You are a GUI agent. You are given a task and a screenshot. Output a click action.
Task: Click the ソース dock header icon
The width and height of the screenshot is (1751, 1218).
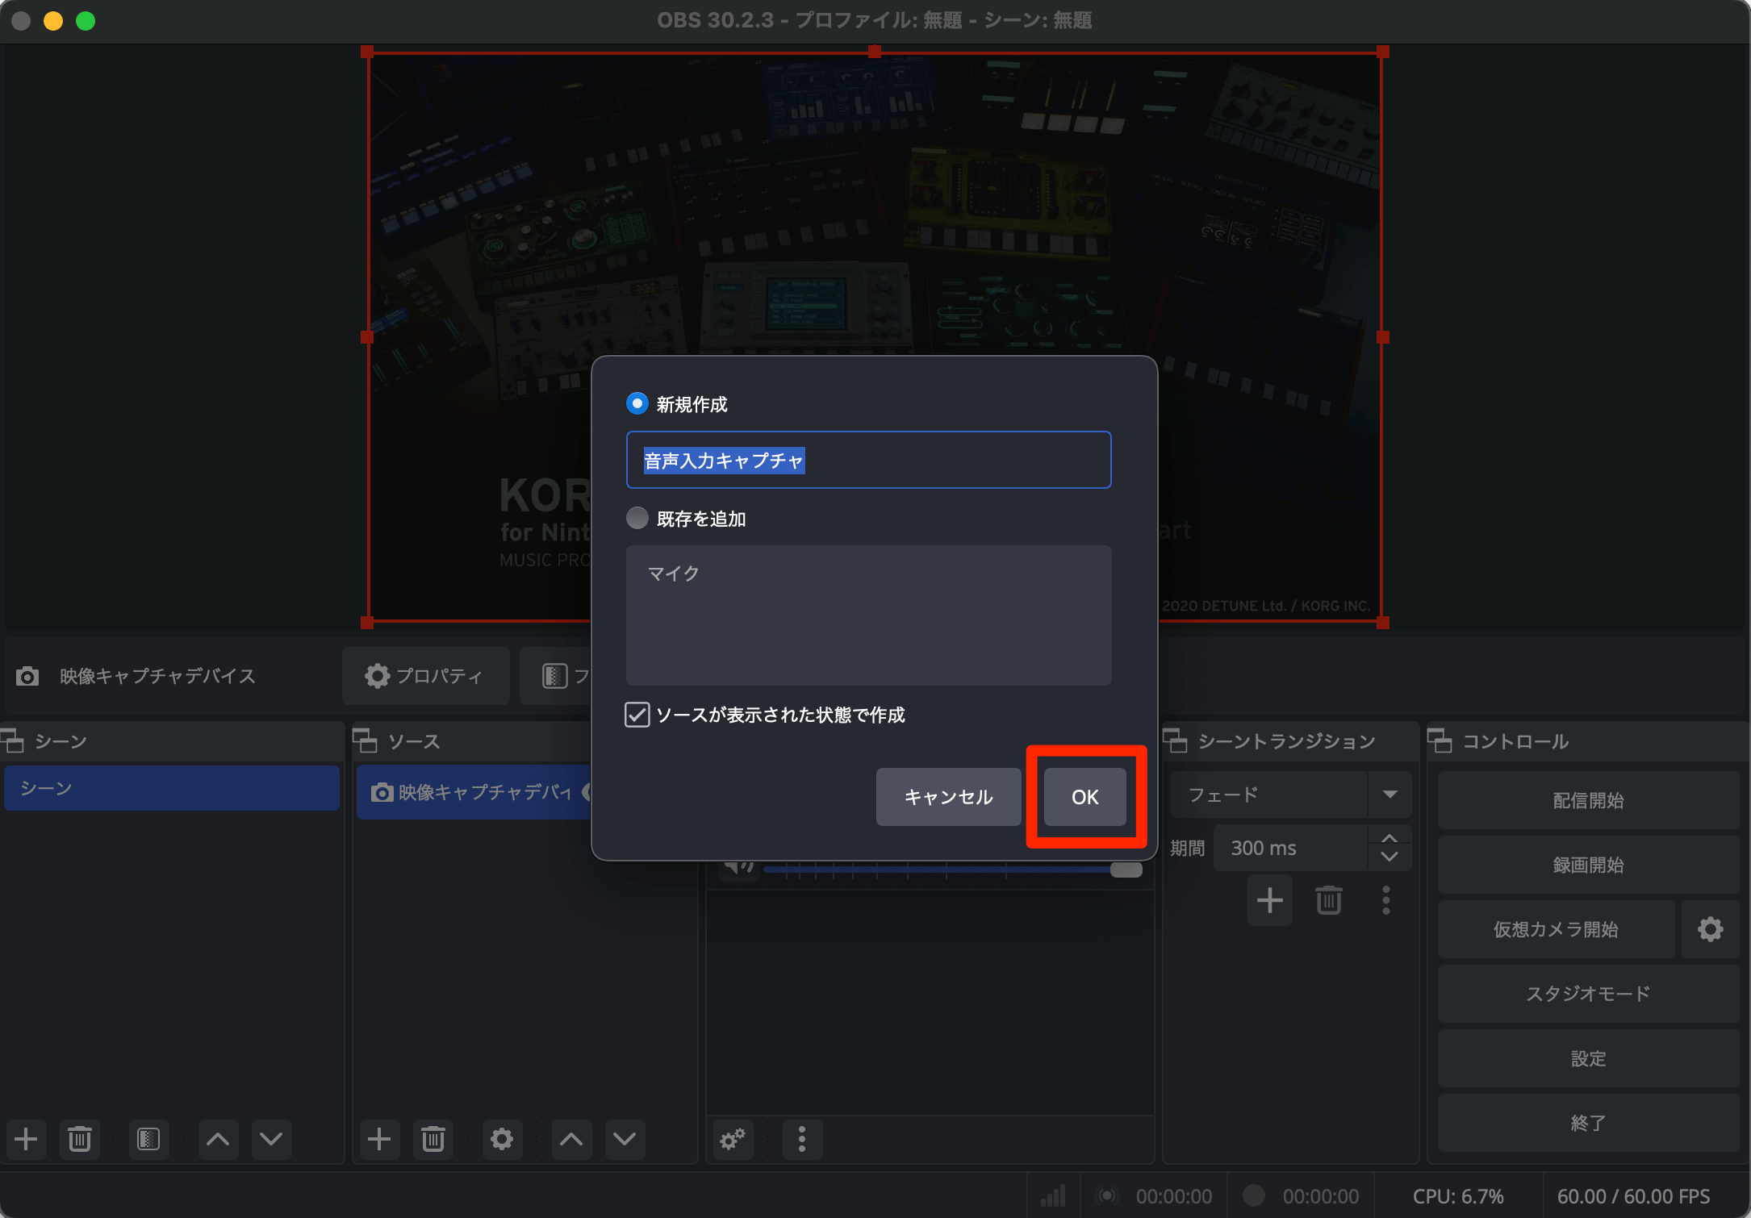pos(366,740)
